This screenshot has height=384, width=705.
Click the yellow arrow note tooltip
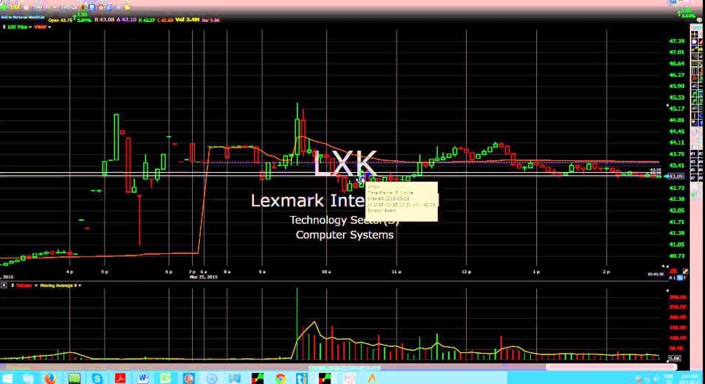pyautogui.click(x=401, y=202)
